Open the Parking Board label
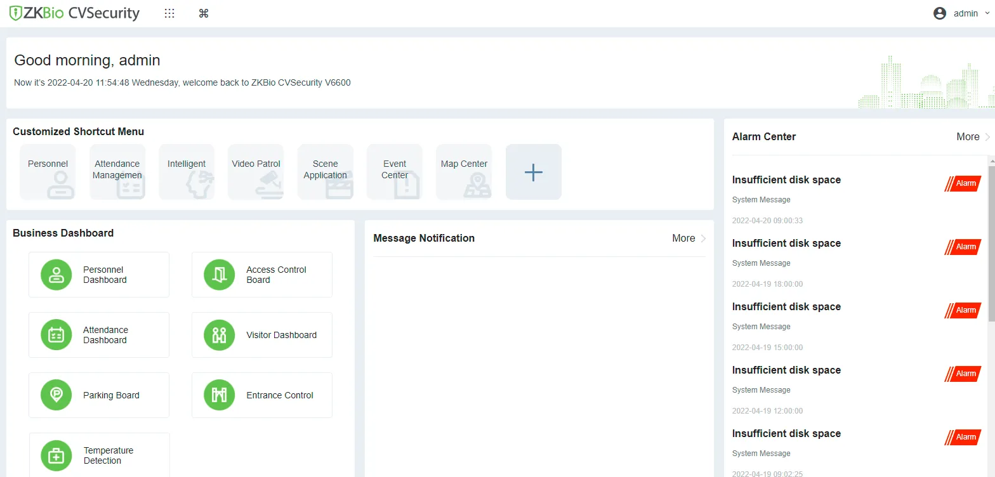 (x=111, y=395)
